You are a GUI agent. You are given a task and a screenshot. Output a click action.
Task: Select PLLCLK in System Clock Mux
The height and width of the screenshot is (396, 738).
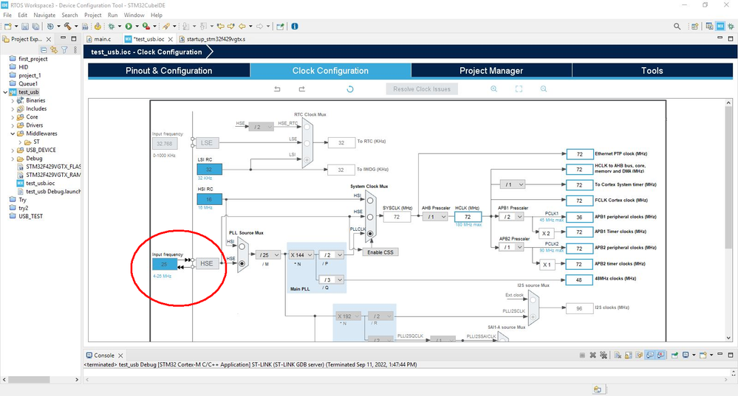370,234
